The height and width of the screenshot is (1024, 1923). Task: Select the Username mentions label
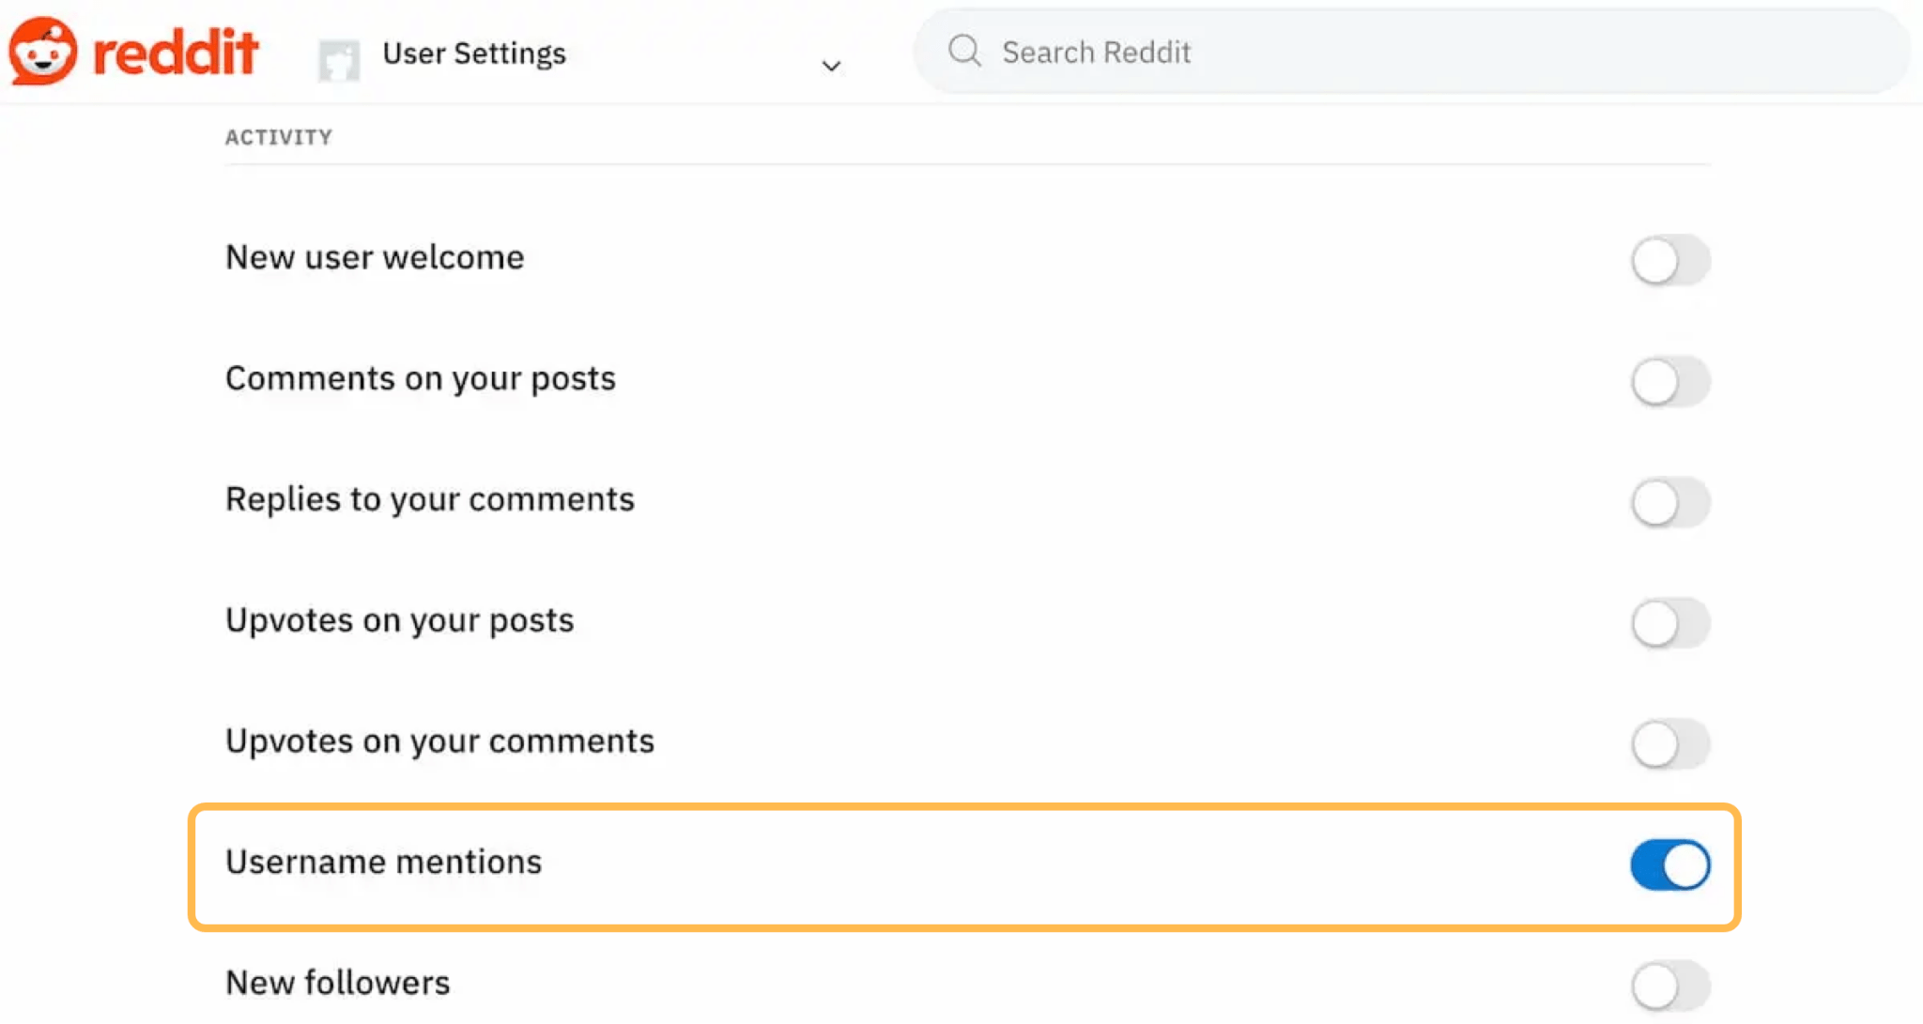383,862
